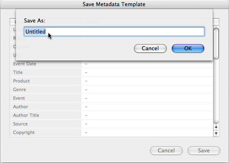
Task: Click the bottom Cancel button
Action: [x=166, y=150]
